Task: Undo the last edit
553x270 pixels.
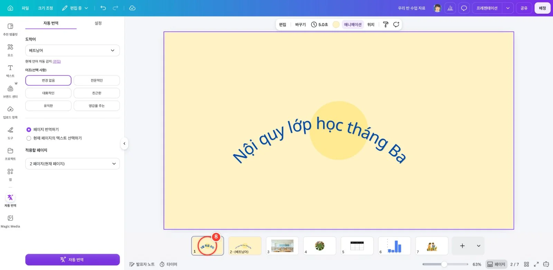Action: (103, 8)
